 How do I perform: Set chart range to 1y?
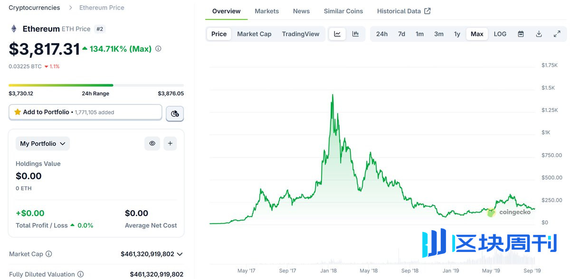[x=457, y=34]
